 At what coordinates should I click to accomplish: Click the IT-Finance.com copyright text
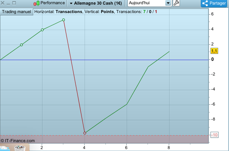point(18,141)
